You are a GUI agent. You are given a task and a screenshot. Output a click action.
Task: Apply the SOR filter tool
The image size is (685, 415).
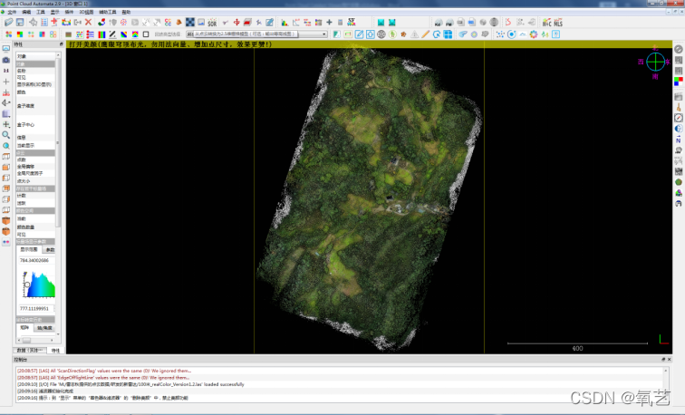click(x=212, y=23)
